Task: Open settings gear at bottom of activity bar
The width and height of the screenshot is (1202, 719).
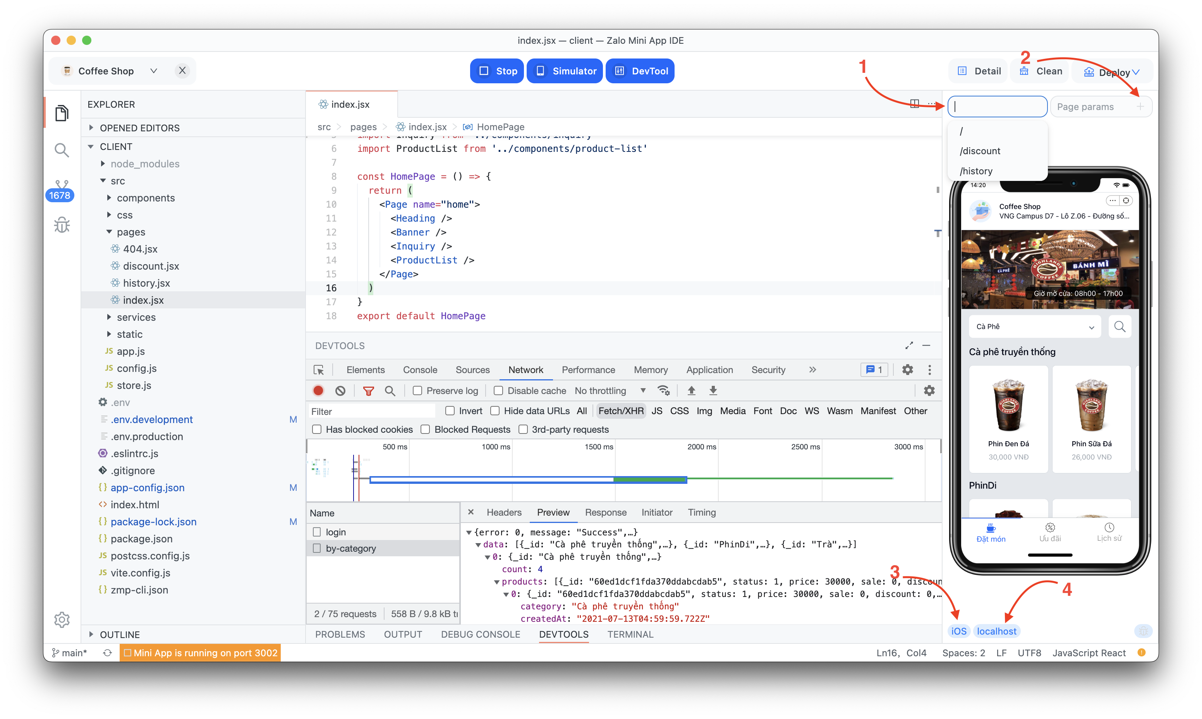Action: (x=62, y=619)
